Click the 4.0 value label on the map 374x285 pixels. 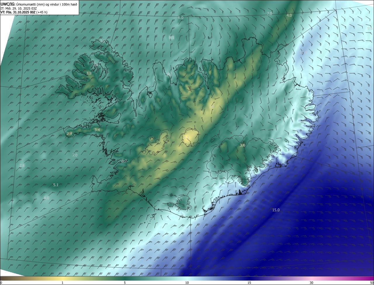[289, 15]
